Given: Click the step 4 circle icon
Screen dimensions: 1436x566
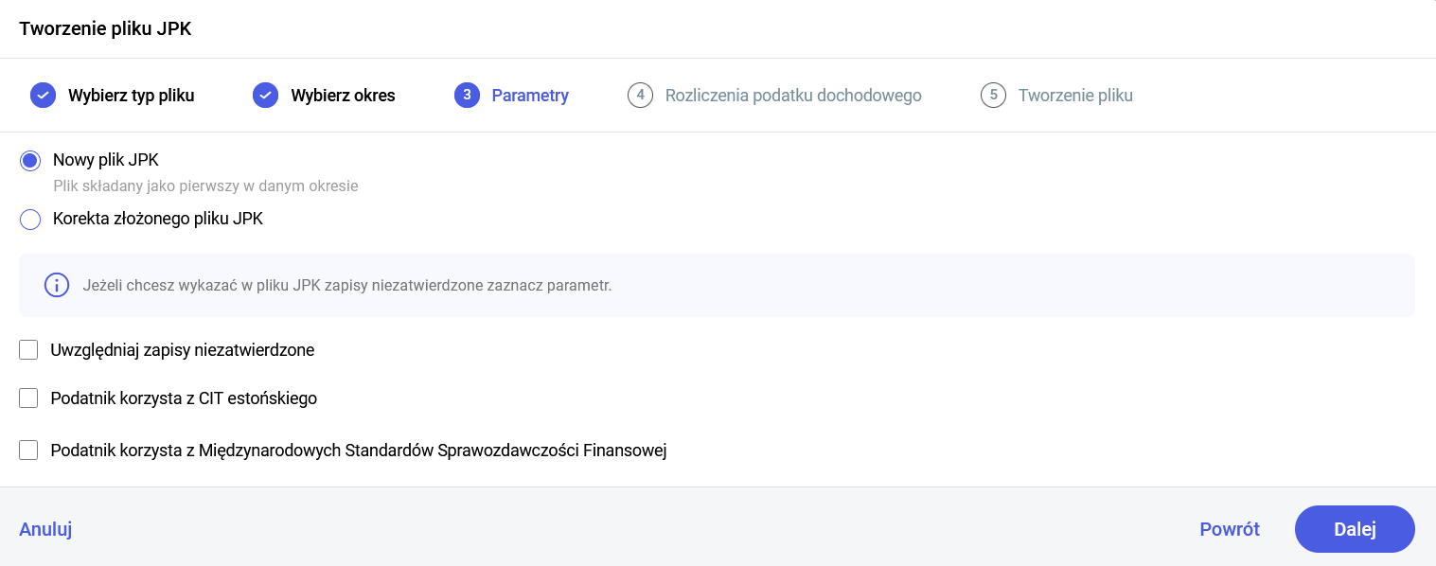Looking at the screenshot, I should (641, 96).
